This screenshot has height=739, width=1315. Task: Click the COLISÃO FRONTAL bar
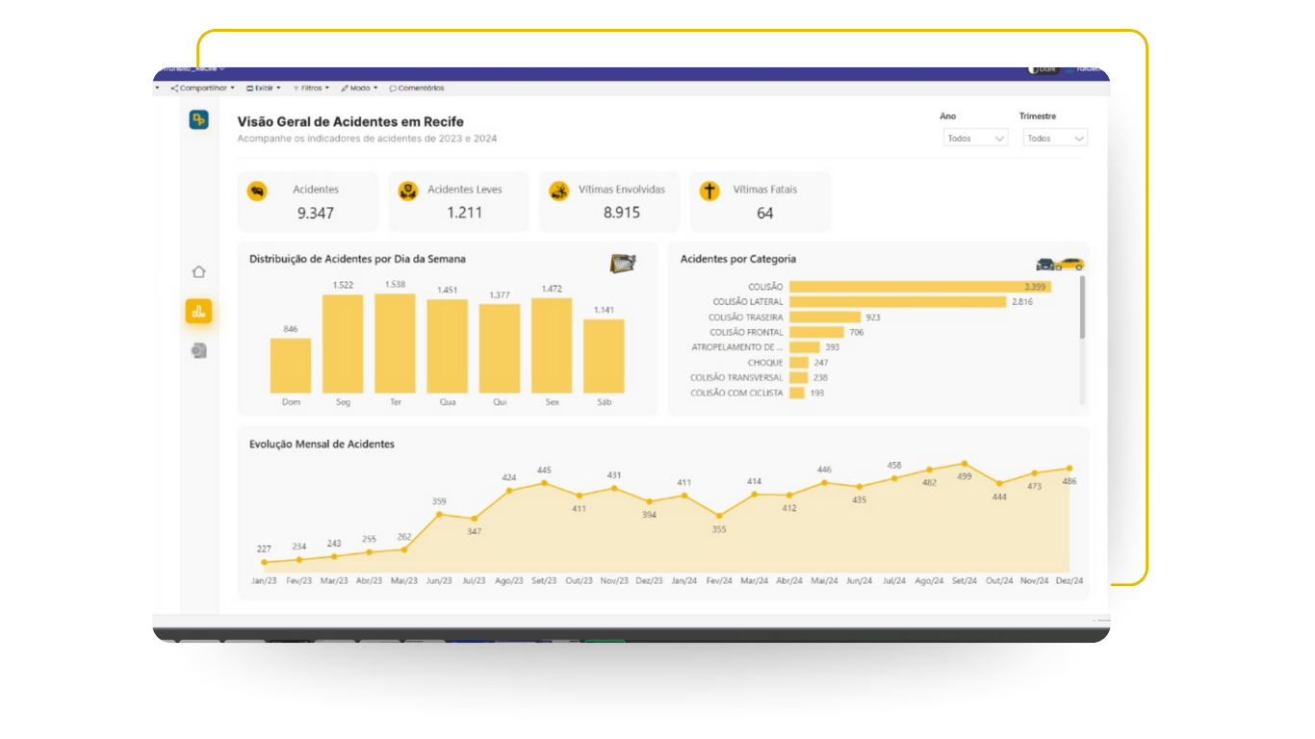816,332
